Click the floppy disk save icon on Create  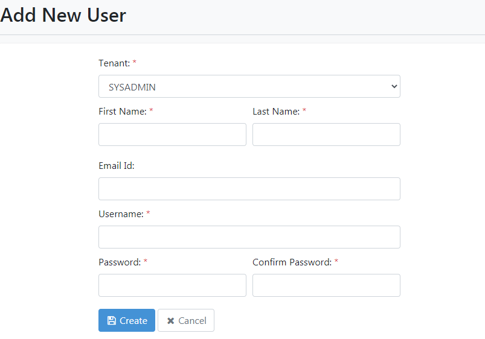111,320
